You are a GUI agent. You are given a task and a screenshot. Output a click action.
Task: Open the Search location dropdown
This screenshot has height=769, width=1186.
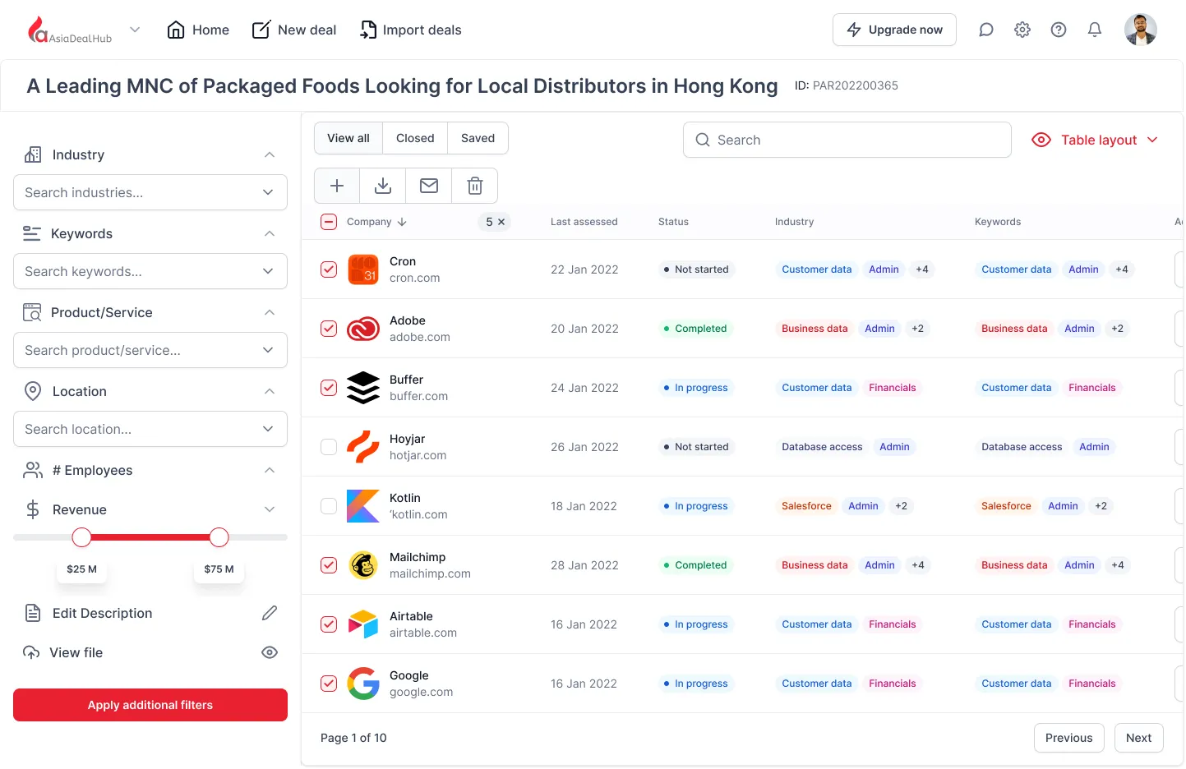pyautogui.click(x=150, y=429)
